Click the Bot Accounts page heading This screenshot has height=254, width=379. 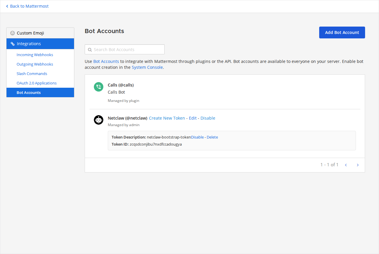[x=104, y=31]
